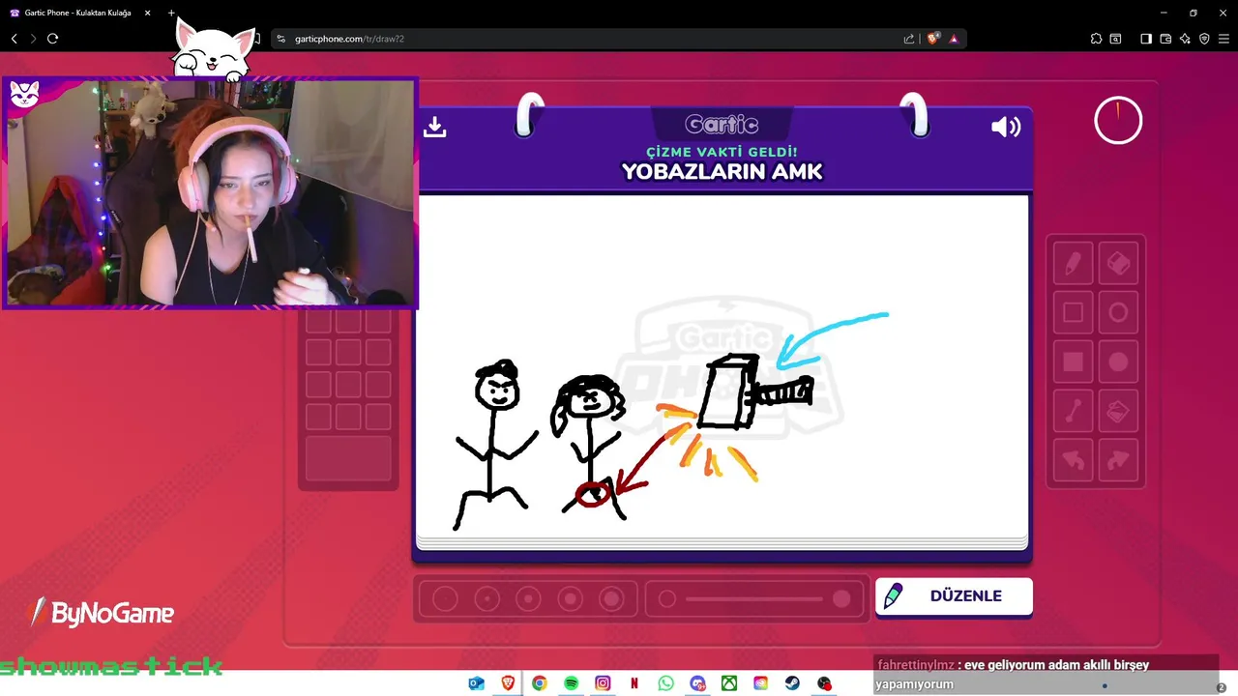
Task: Select the paint bucket fill tool
Action: point(1118,412)
